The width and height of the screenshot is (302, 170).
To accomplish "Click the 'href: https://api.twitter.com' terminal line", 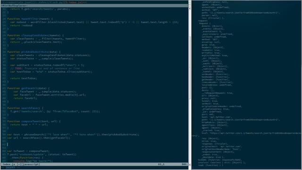I will 251,133.
